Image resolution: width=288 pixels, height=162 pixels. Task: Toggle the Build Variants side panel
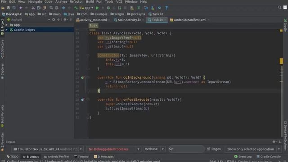(x=2, y=116)
